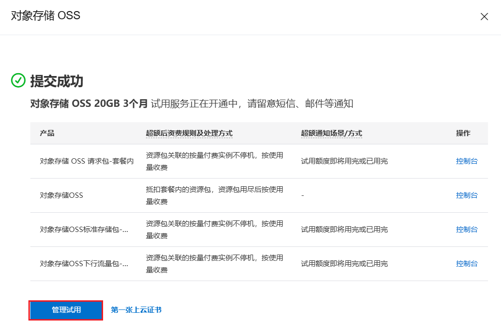Open the 第一张上云证书 link
Screen dimensions: 501x334
click(x=136, y=310)
